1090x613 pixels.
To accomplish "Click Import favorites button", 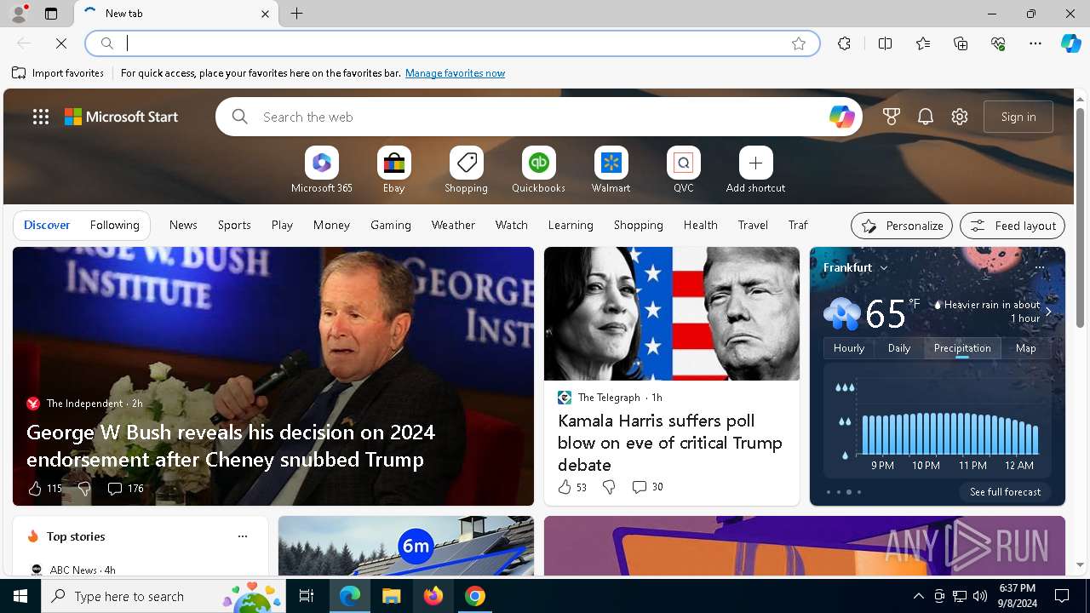I will [x=58, y=73].
